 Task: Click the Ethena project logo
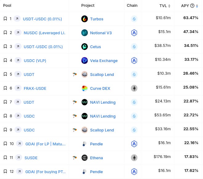click(84, 158)
